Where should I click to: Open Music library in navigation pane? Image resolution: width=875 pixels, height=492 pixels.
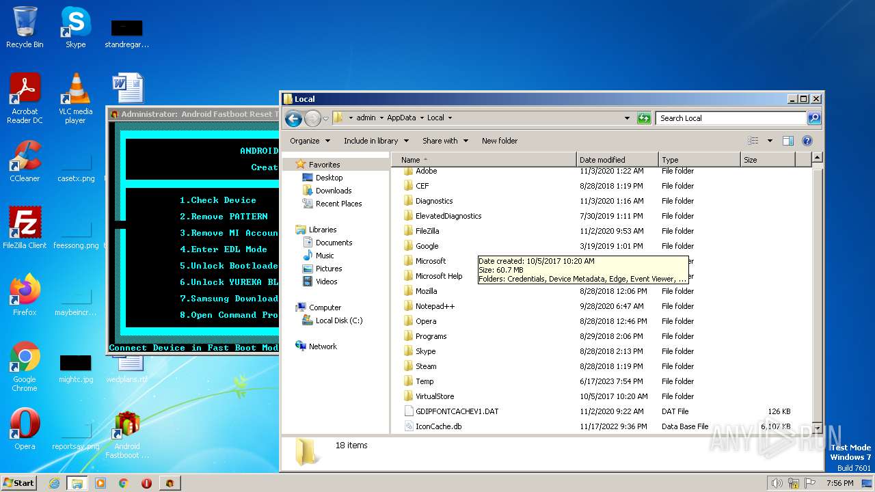pyautogui.click(x=325, y=256)
